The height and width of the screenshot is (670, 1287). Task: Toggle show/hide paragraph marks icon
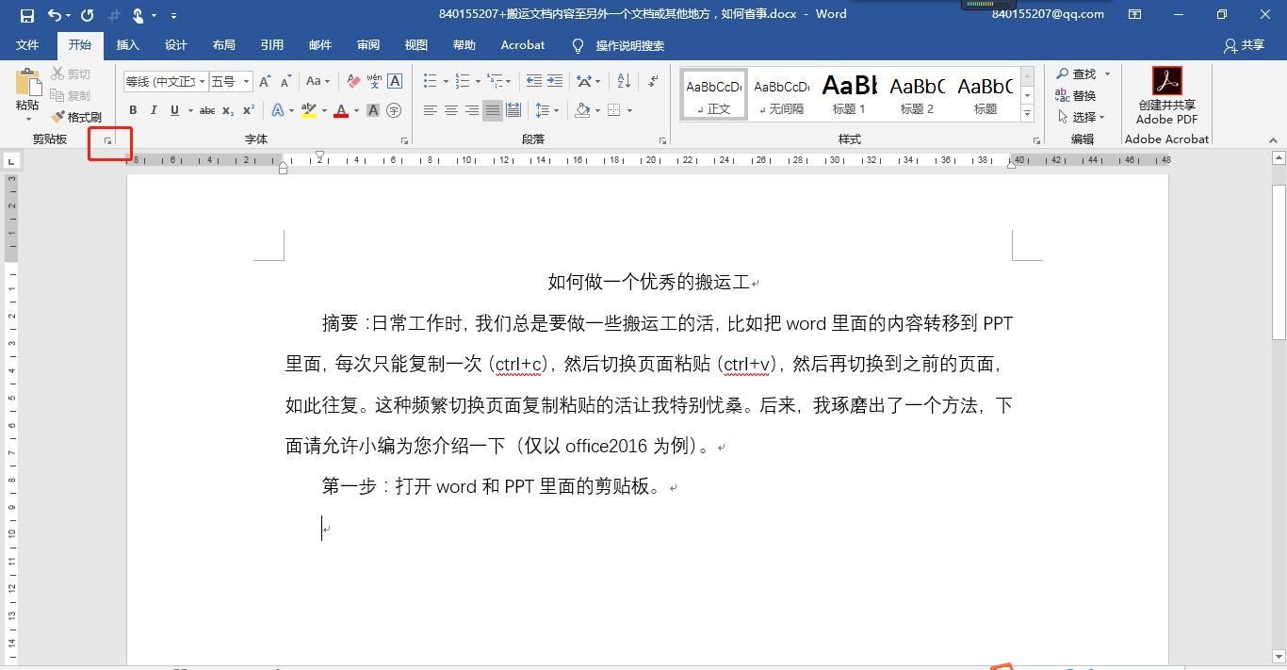[652, 80]
